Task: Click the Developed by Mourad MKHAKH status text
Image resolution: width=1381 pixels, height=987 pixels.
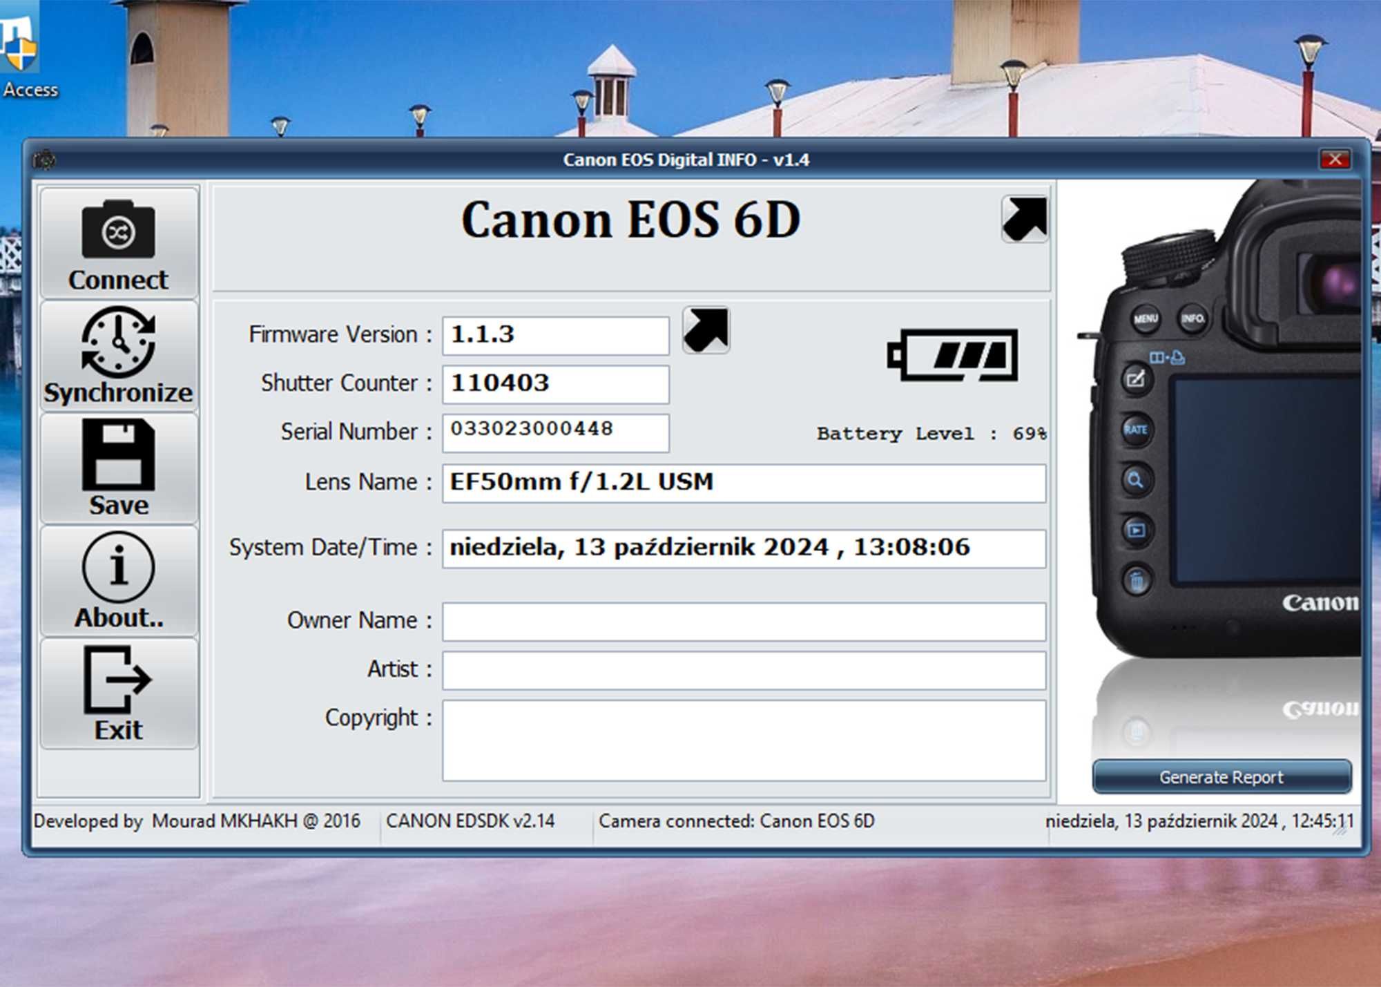Action: pos(197,821)
